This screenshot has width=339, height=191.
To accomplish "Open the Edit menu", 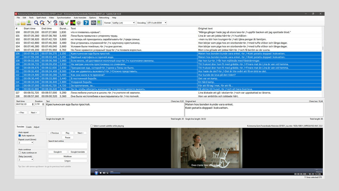I will 24,18.
